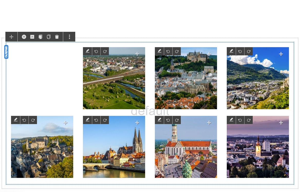Open the red-roofed church photo thumbnail
Screen dimensions: 301x192
coord(186,154)
